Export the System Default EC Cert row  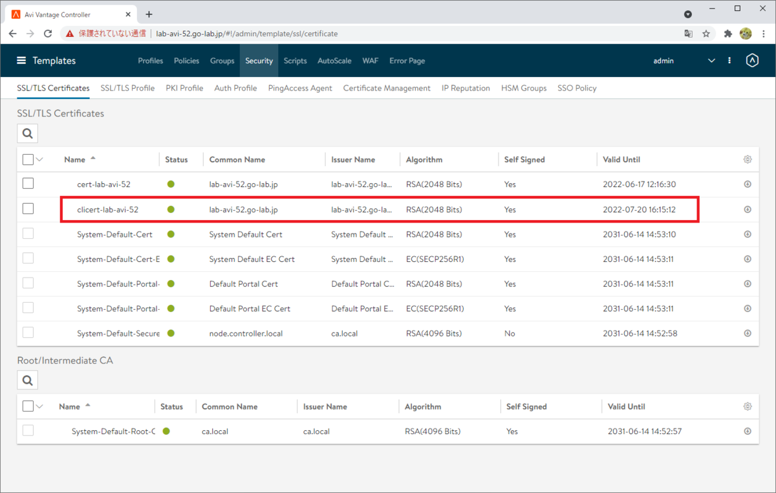[748, 259]
